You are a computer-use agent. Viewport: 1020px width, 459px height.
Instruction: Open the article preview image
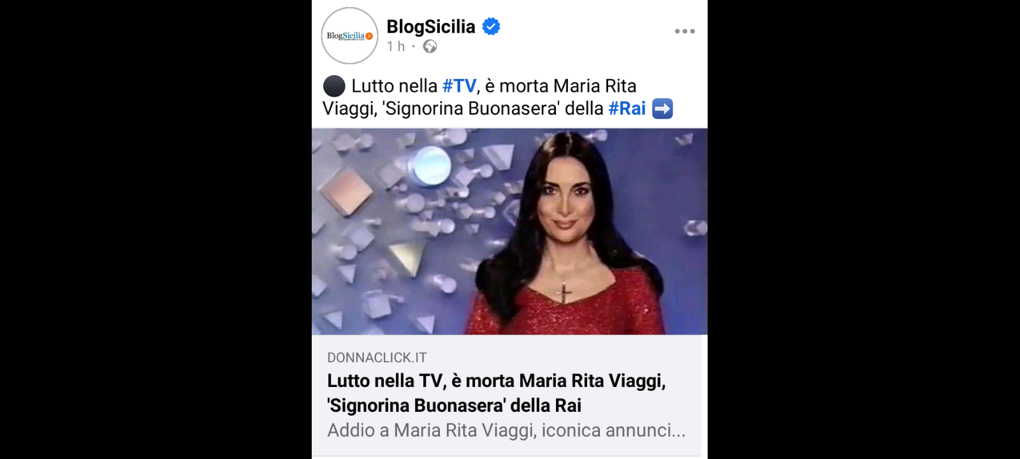coord(509,231)
